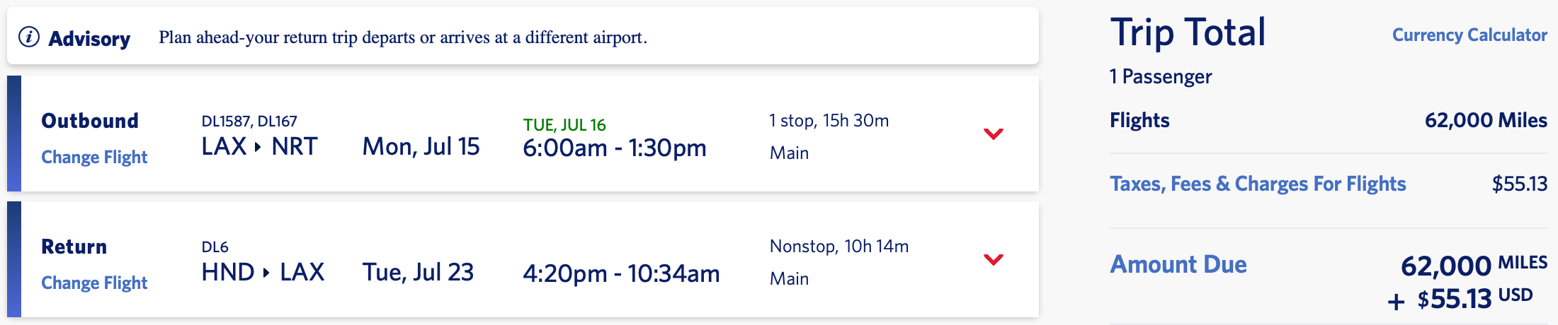Click Change Flight under Return

94,283
